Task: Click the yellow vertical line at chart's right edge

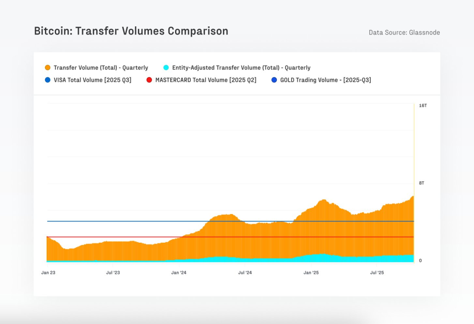Action: point(414,148)
